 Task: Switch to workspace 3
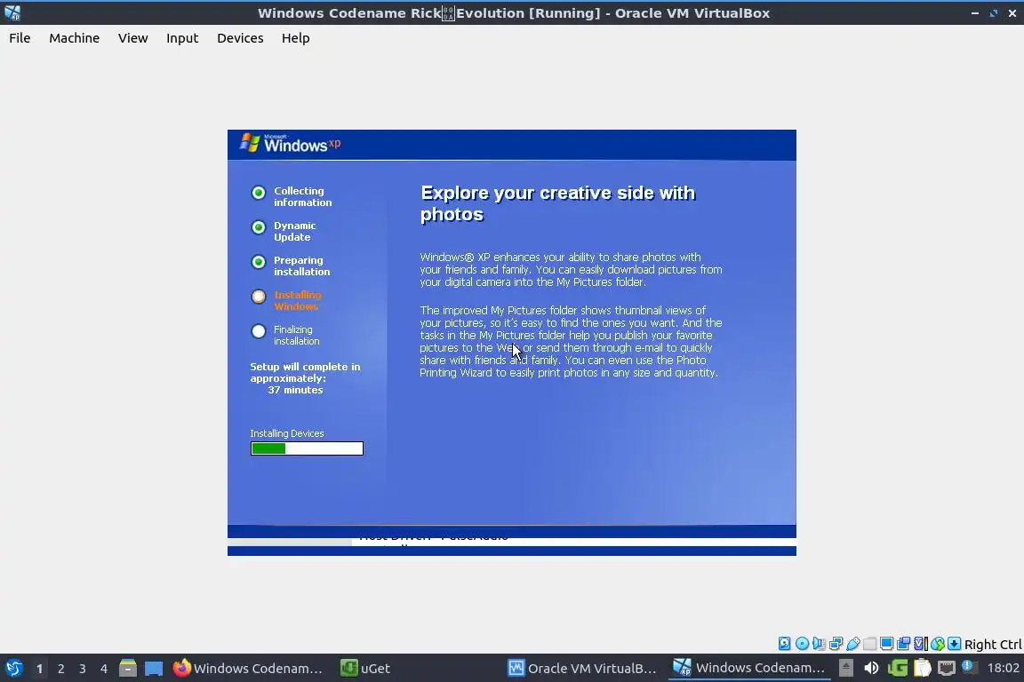click(x=83, y=669)
